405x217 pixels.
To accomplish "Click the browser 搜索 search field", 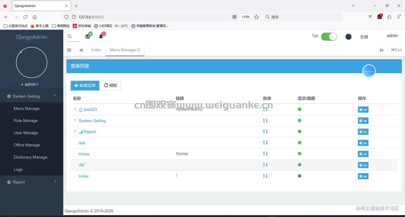I will [x=303, y=17].
